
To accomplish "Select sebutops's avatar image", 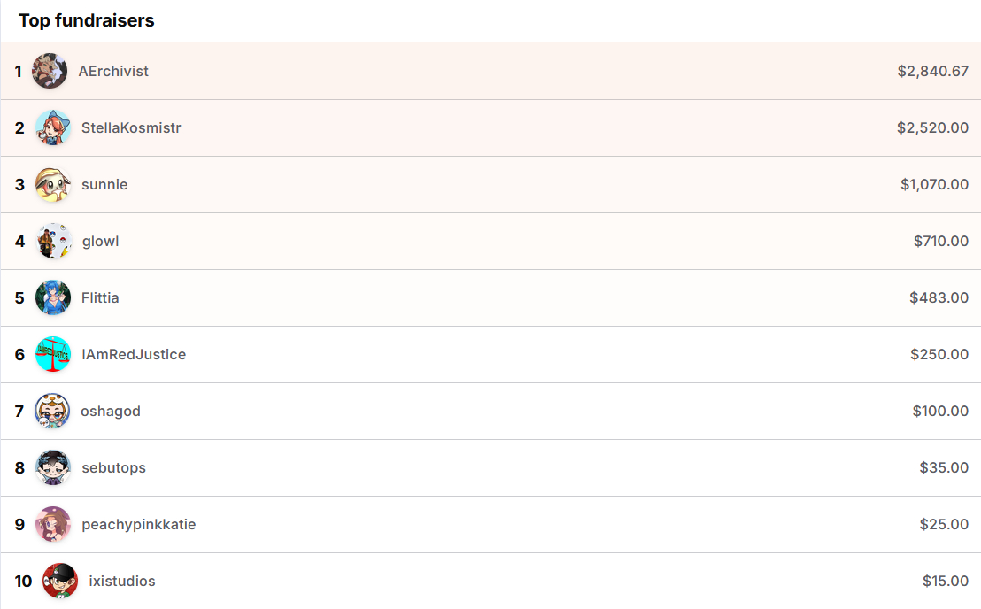I will (x=53, y=467).
